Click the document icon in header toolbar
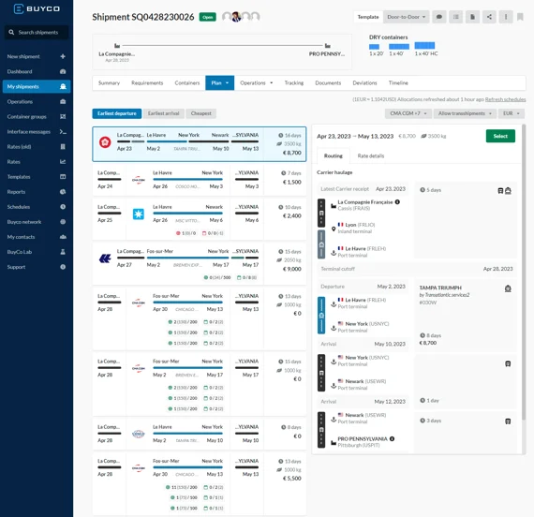Viewport: 534px width, 517px height. tap(472, 17)
